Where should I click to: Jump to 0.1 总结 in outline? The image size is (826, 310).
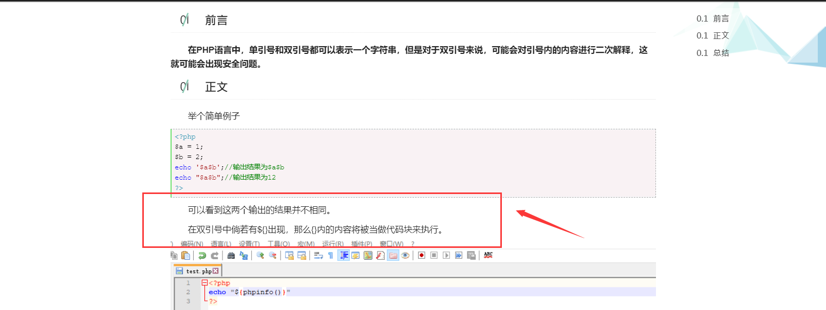tap(712, 53)
